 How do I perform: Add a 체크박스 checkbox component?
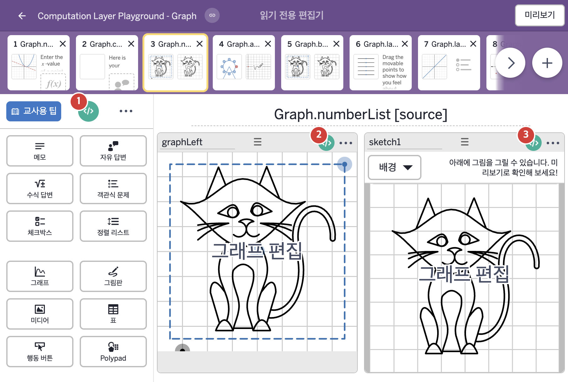click(x=40, y=226)
